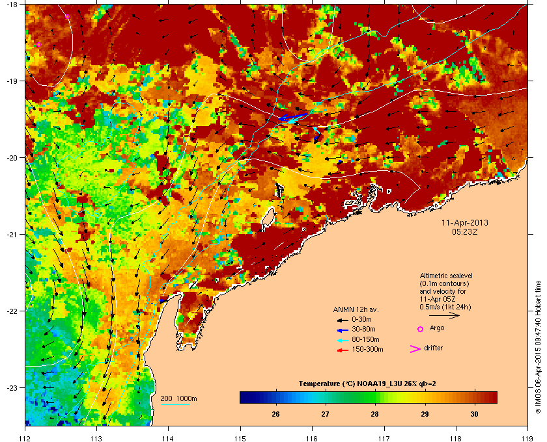Screen dimensions: 547x442
Task: Click the 05:23Z time label
Action: 465,231
